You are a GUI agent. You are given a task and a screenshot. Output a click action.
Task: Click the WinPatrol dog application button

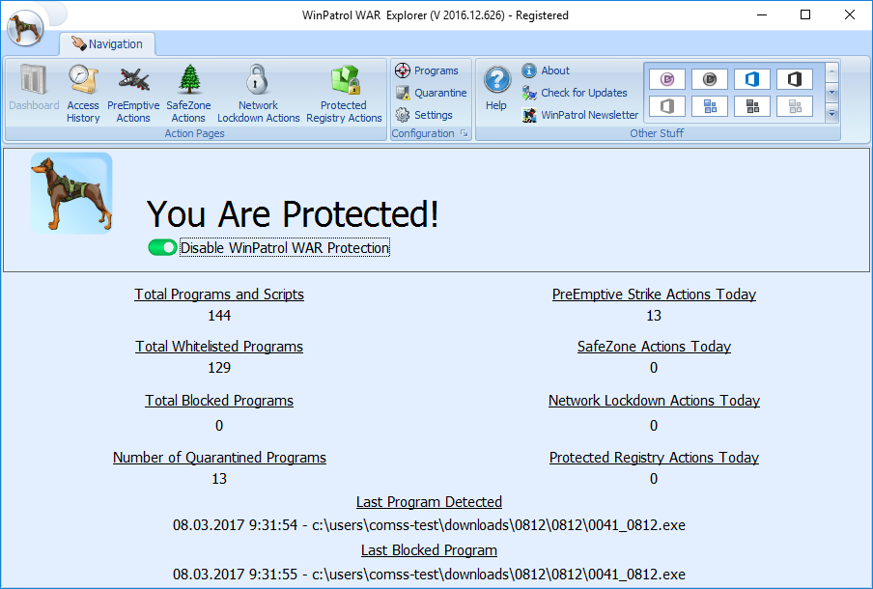[x=26, y=27]
